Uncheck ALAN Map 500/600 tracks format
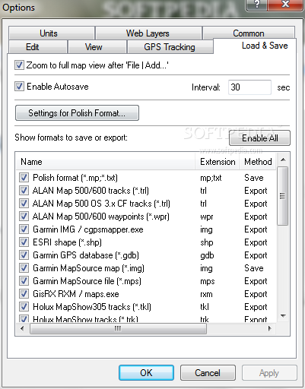Image resolution: width=305 pixels, height=389 pixels. click(x=24, y=191)
